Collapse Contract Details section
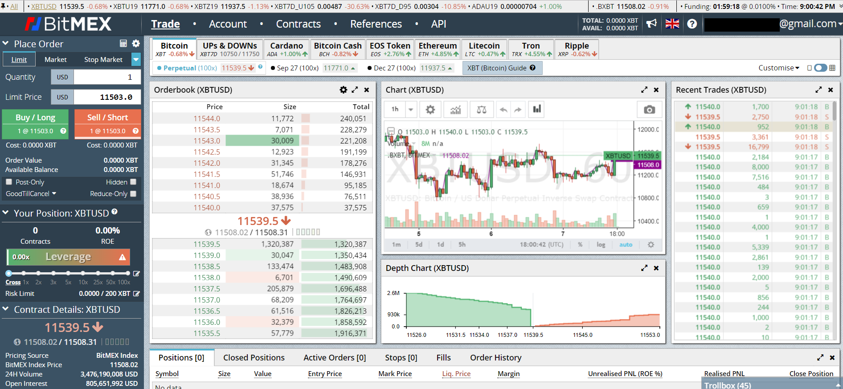The height and width of the screenshot is (389, 843). [x=6, y=309]
